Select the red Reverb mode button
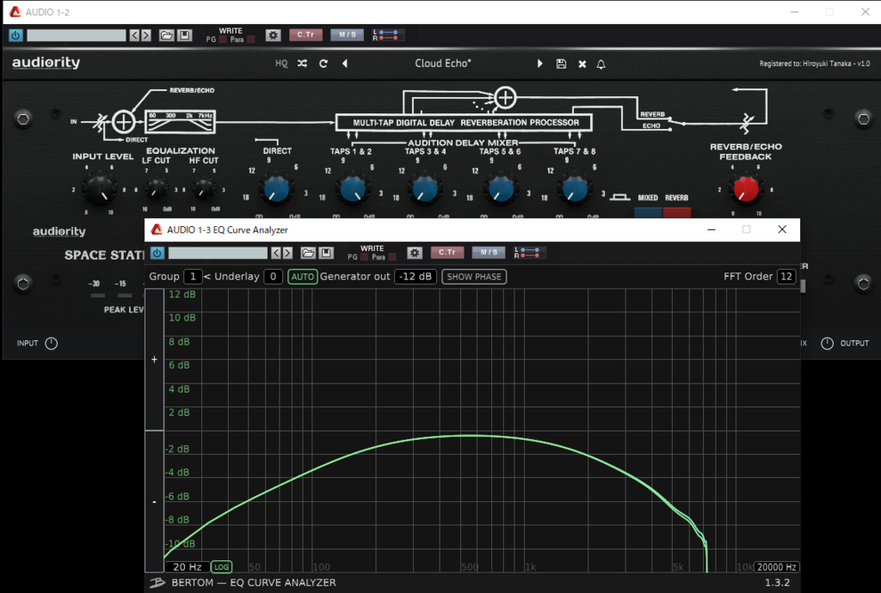Viewport: 881px width, 593px height. pos(677,212)
